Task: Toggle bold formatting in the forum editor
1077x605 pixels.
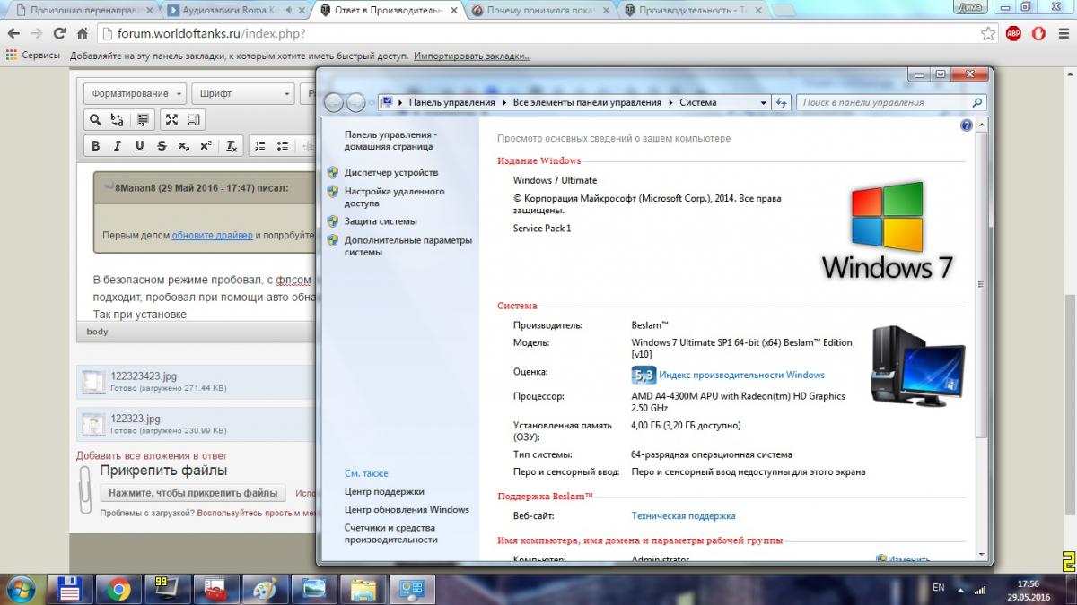Action: pyautogui.click(x=96, y=146)
